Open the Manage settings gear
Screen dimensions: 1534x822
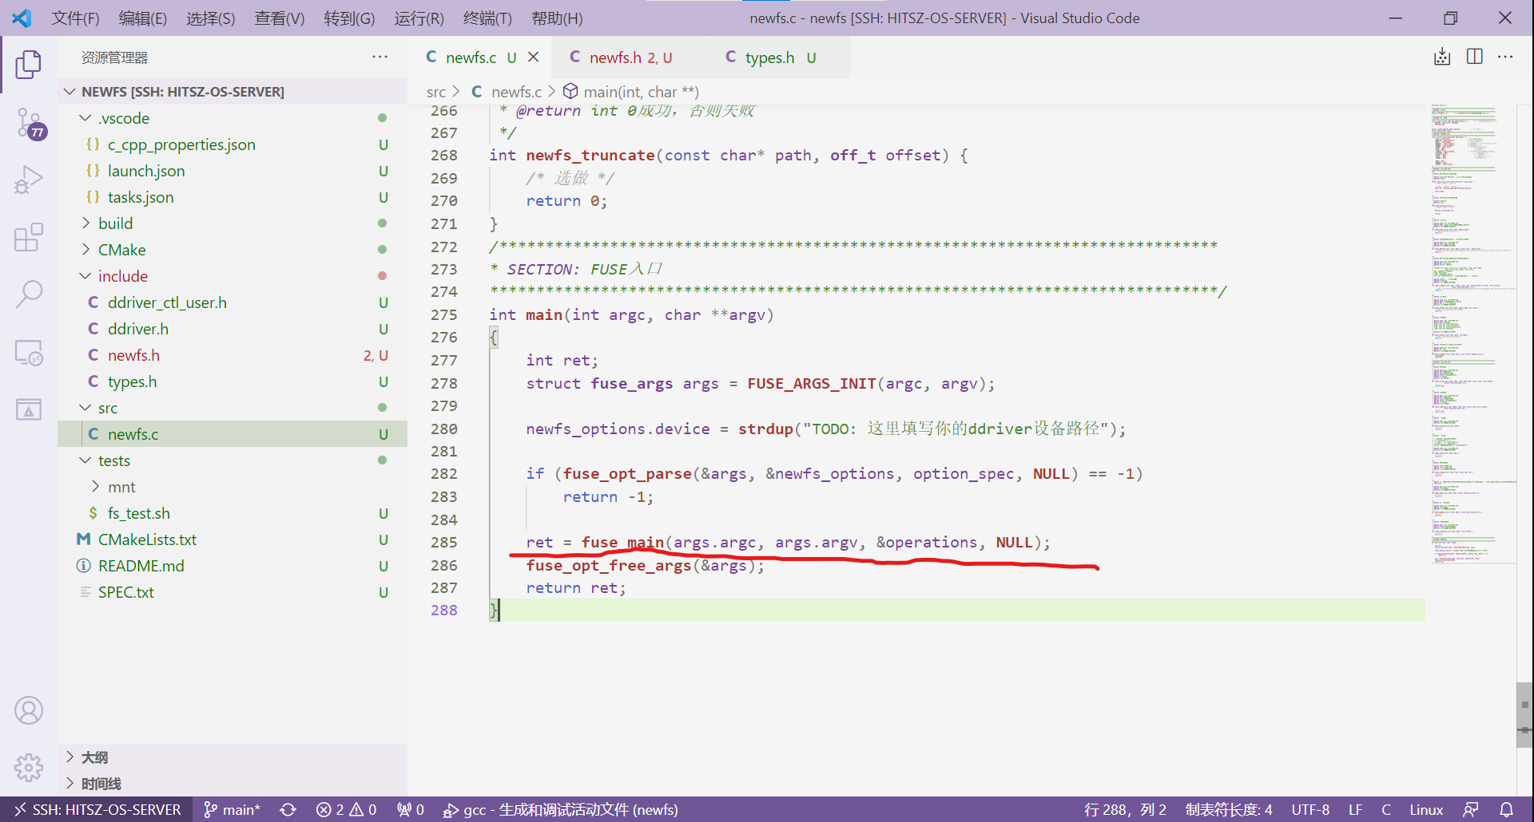[29, 767]
